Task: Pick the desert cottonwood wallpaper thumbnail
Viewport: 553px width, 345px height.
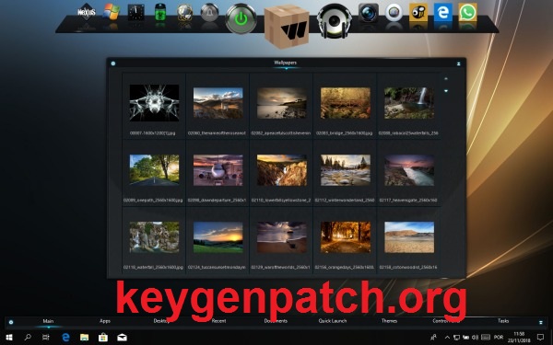Action: click(x=409, y=237)
